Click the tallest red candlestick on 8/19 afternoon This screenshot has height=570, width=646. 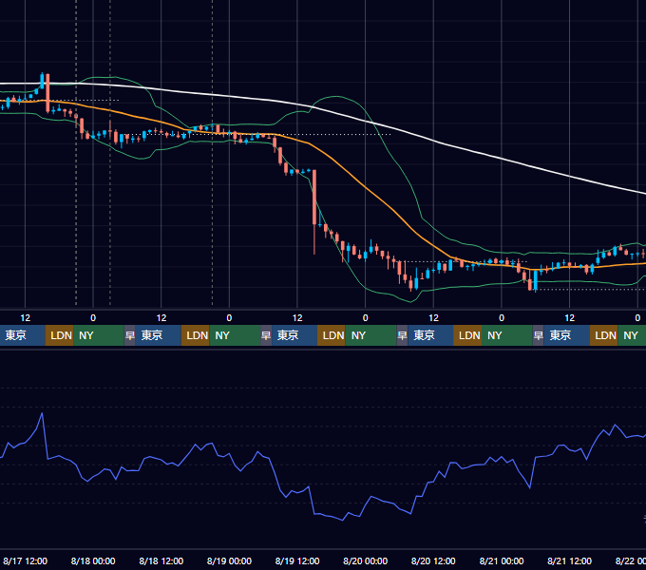click(314, 198)
